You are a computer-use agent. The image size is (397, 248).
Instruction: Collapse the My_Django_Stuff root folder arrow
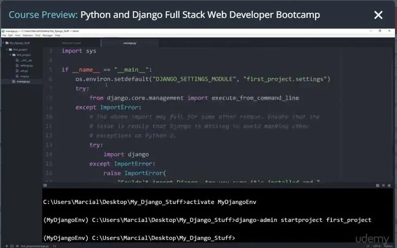pos(3,43)
